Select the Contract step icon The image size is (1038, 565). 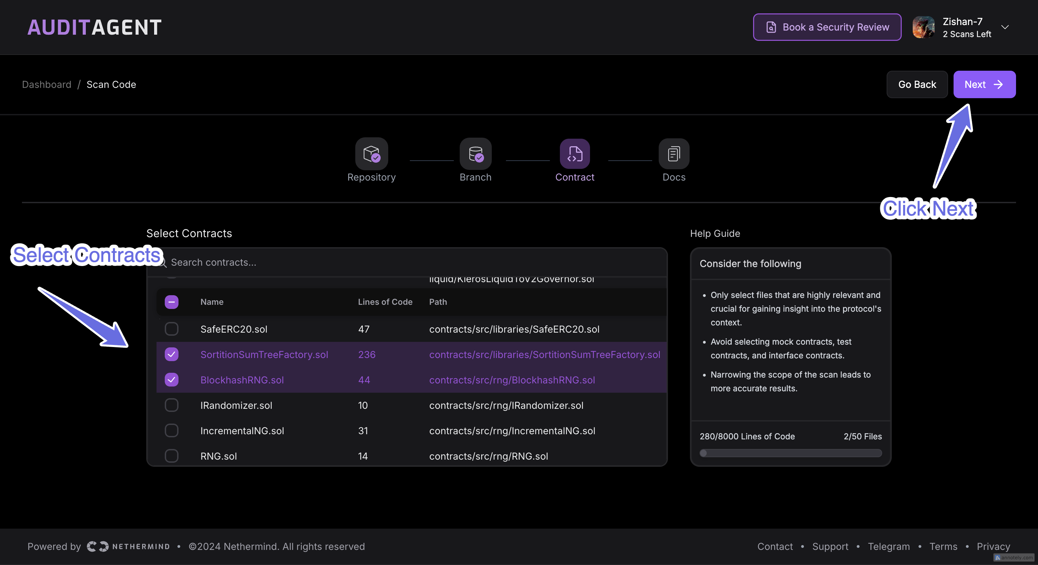(575, 154)
